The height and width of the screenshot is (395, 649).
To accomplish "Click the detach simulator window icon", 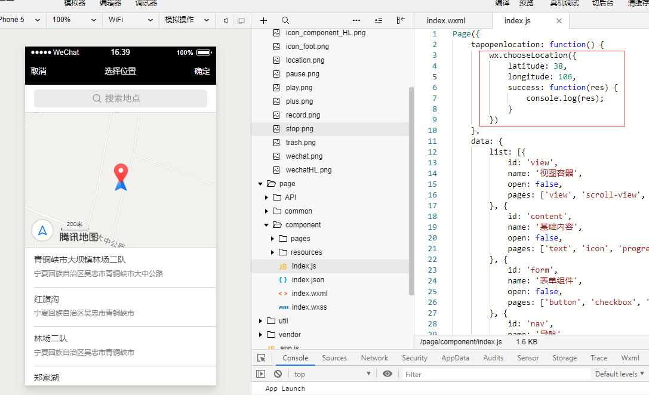I will [x=241, y=20].
